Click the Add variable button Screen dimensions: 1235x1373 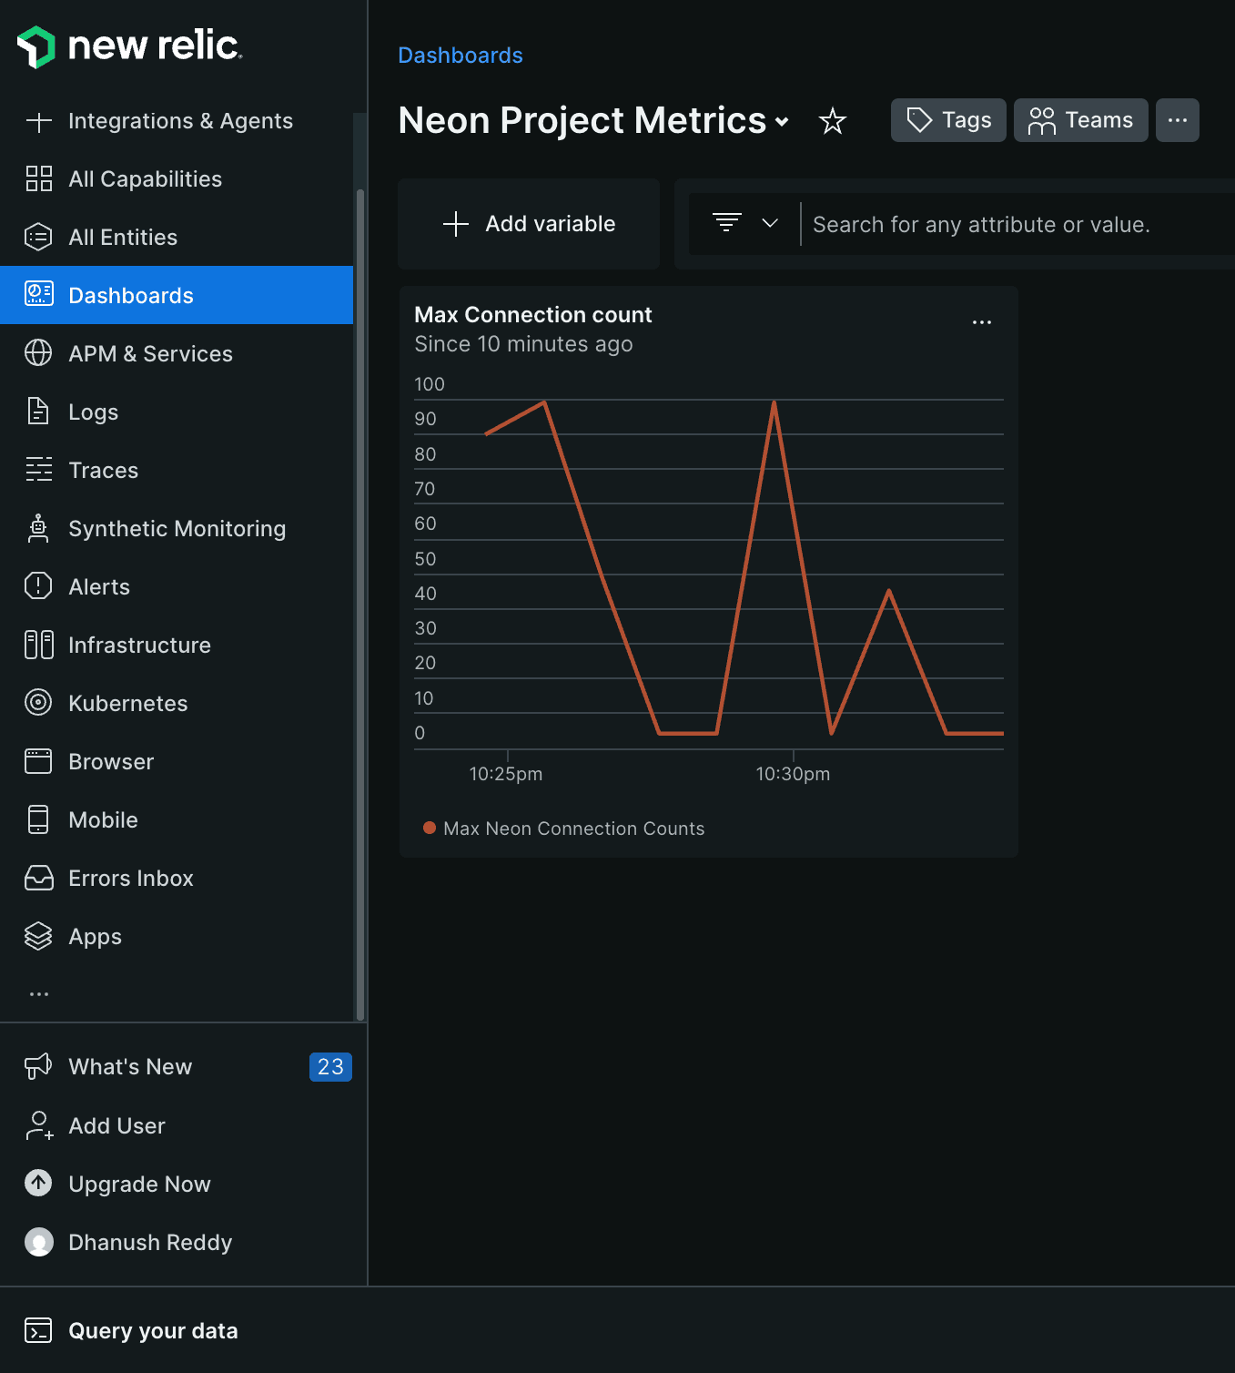[528, 223]
